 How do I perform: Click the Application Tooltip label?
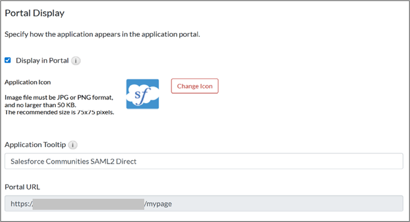coord(35,145)
